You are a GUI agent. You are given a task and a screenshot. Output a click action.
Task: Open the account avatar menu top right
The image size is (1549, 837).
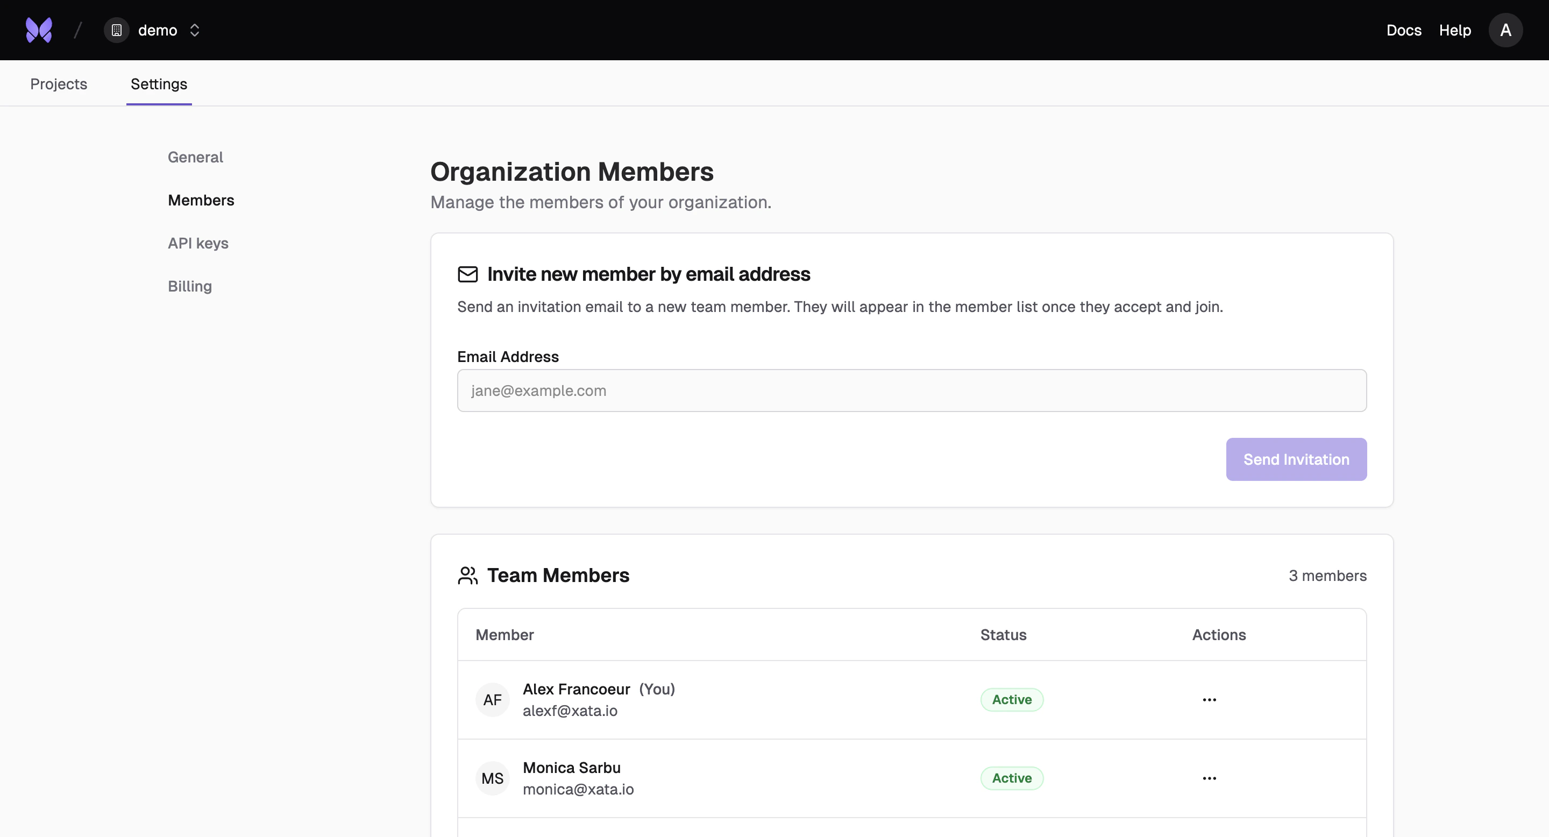1506,30
